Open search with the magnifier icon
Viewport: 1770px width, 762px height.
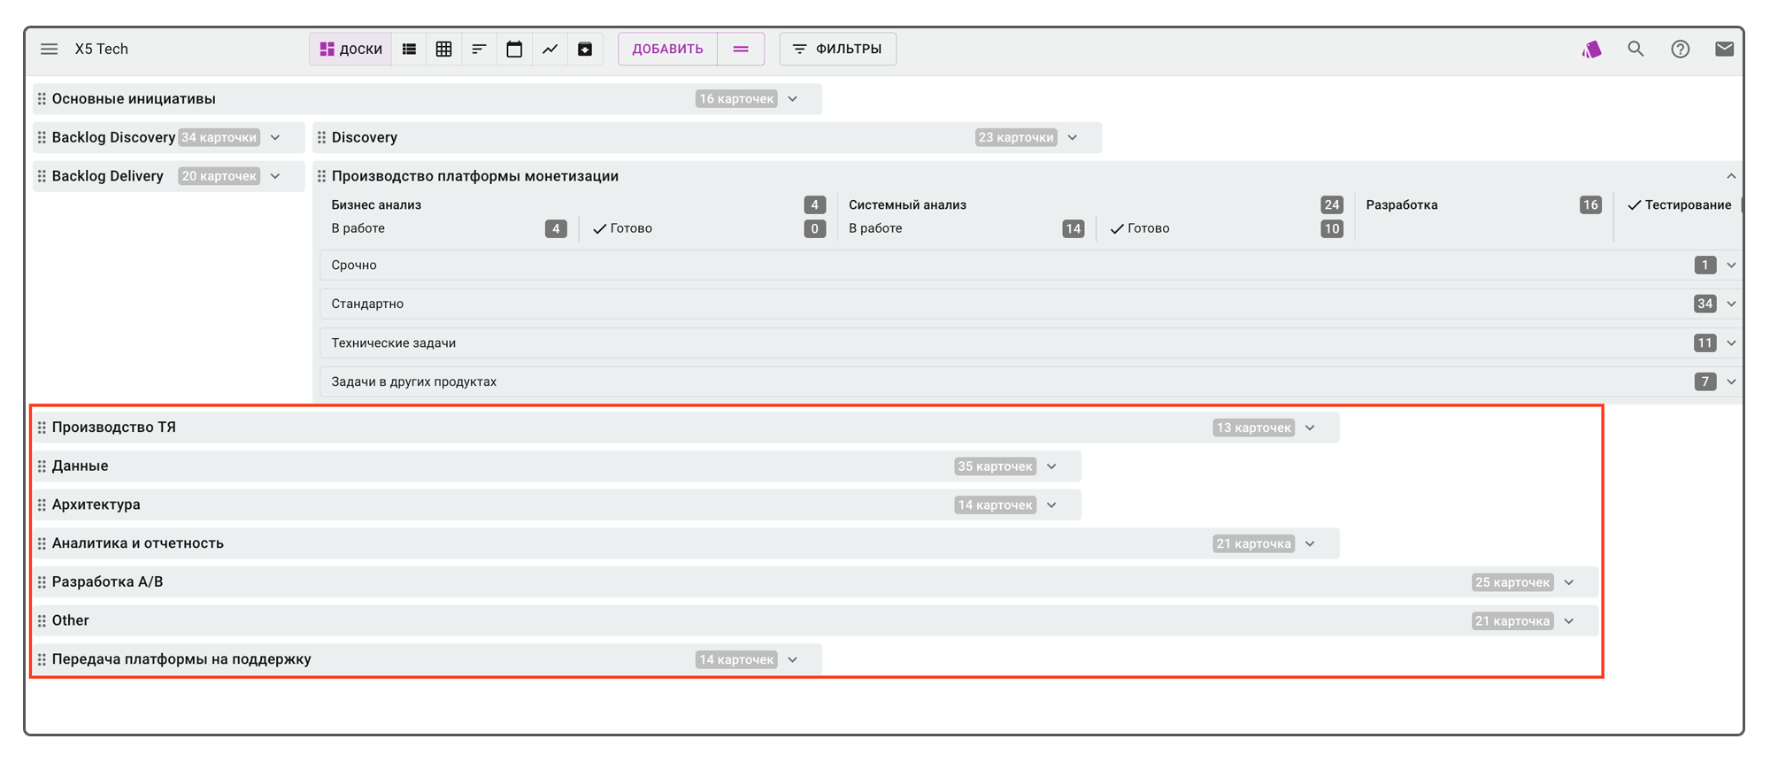[x=1635, y=50]
